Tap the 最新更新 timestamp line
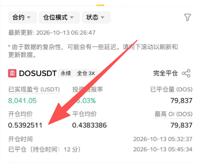197x164 pixels. 52,33
